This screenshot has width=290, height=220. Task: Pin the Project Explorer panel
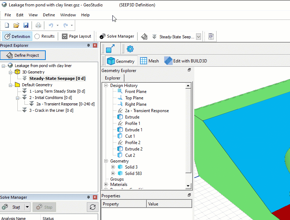pyautogui.click(x=88, y=45)
